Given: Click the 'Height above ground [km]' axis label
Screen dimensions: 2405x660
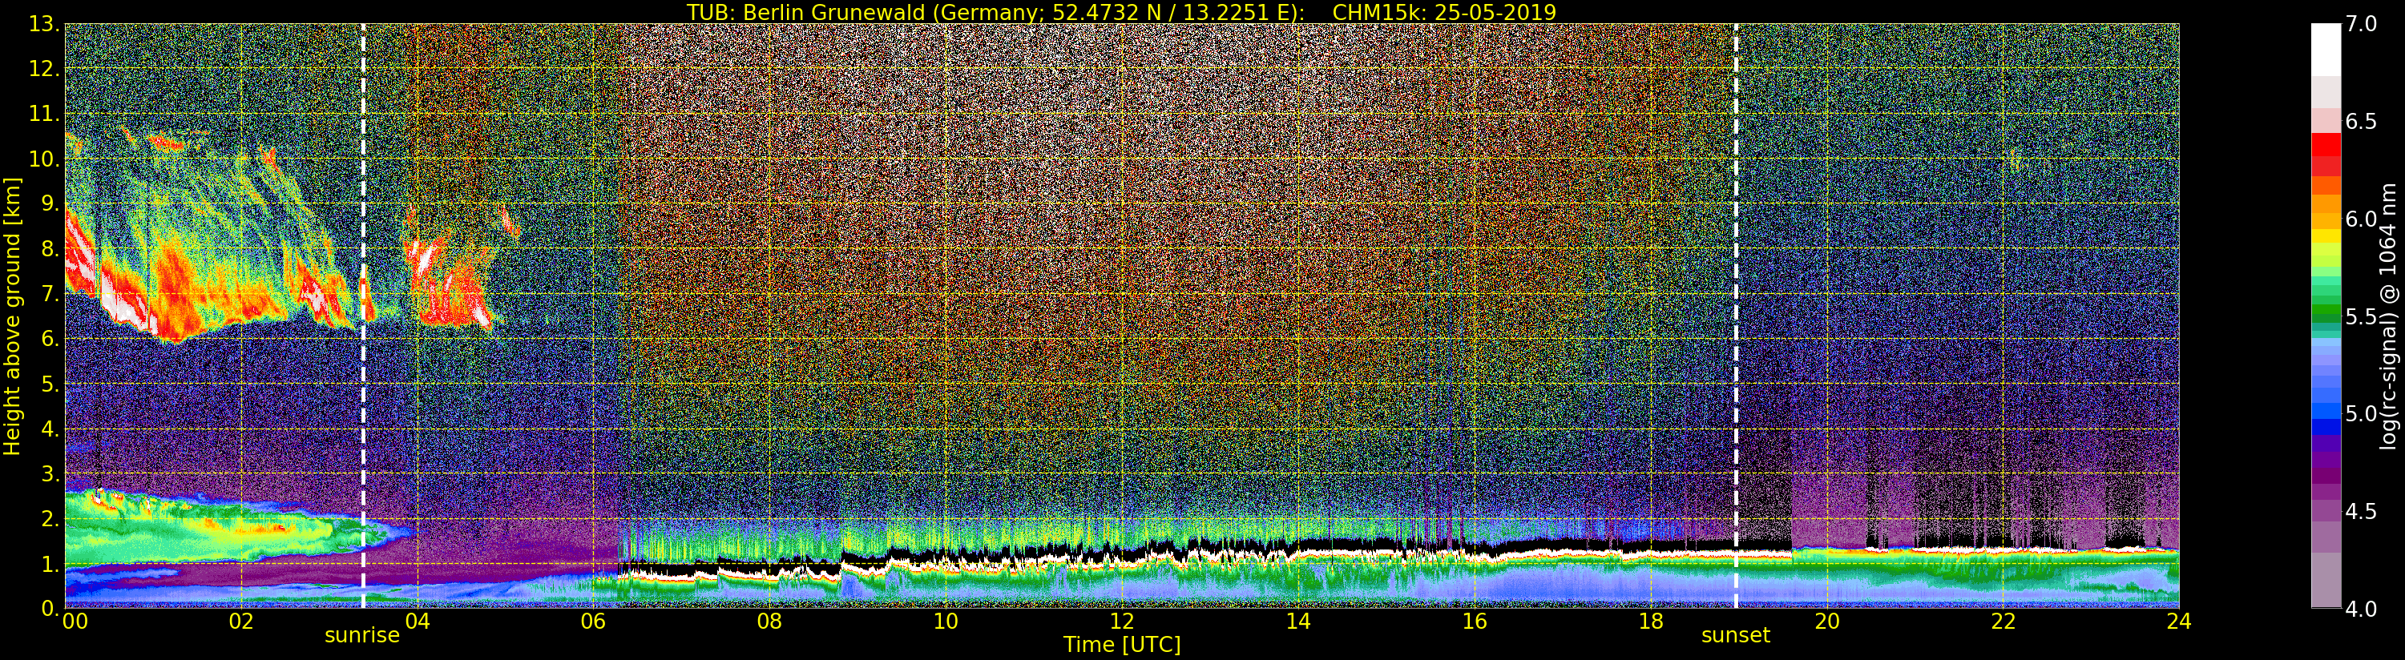Looking at the screenshot, I should pos(12,316).
